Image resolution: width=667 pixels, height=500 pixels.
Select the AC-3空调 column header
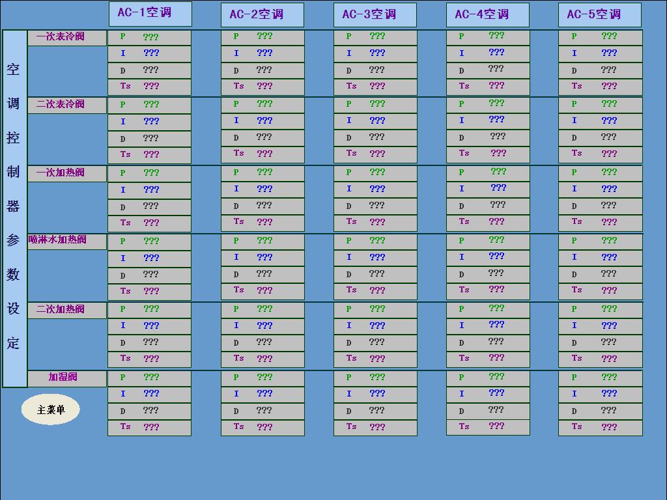point(375,15)
